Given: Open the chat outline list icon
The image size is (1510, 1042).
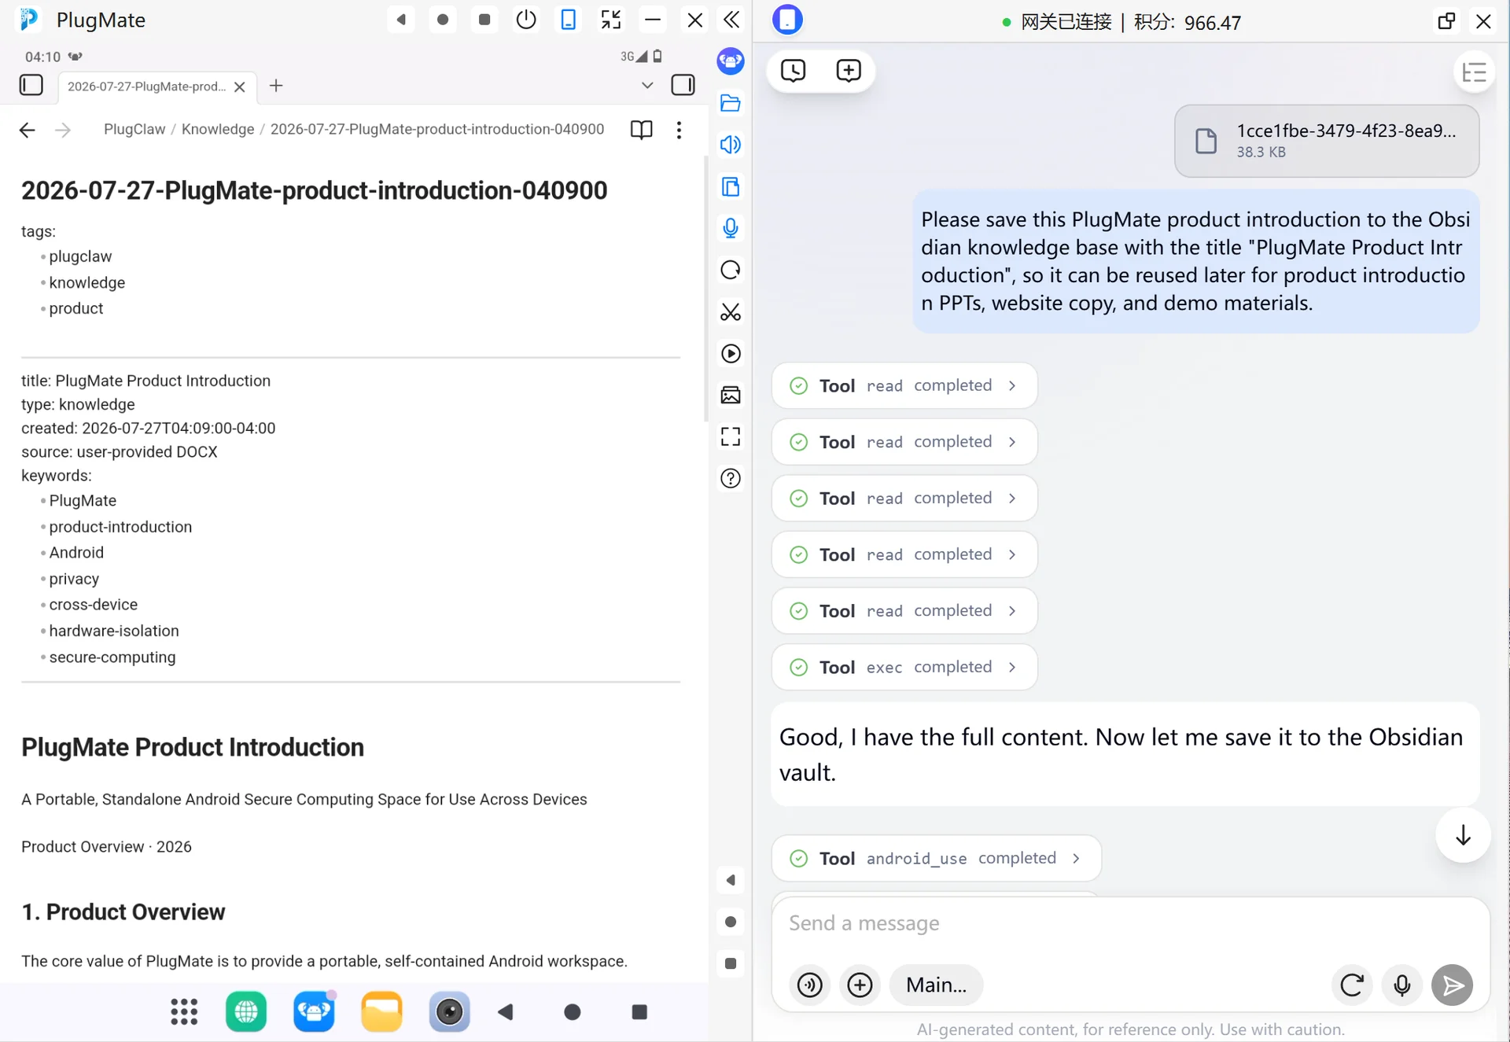Looking at the screenshot, I should [1474, 72].
